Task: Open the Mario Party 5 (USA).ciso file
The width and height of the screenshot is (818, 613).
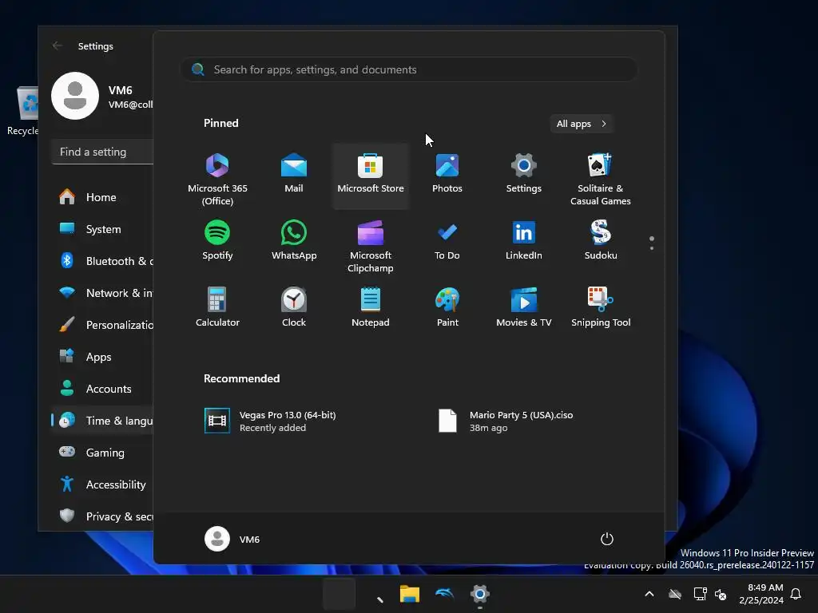Action: [506, 421]
